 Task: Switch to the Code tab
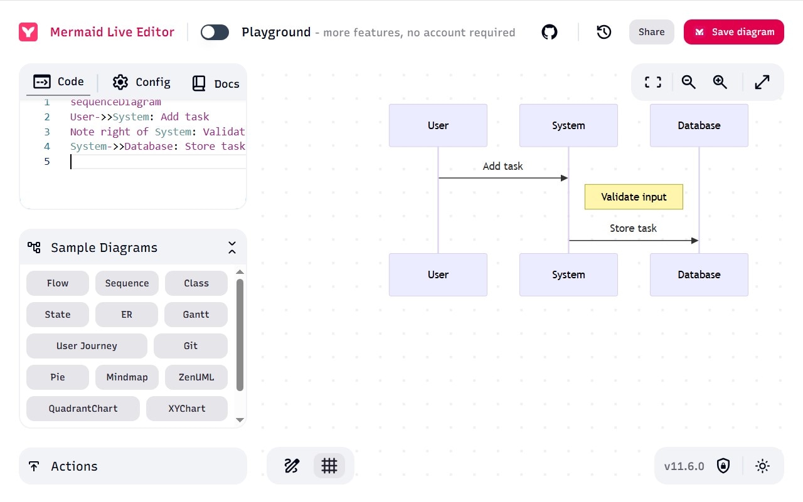coord(58,81)
